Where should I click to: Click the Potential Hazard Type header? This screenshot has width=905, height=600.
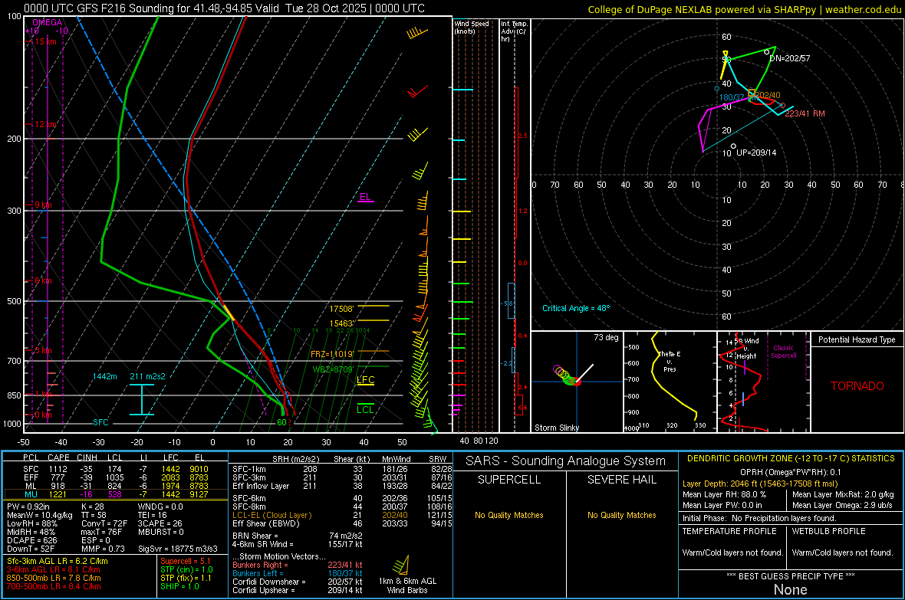[857, 339]
